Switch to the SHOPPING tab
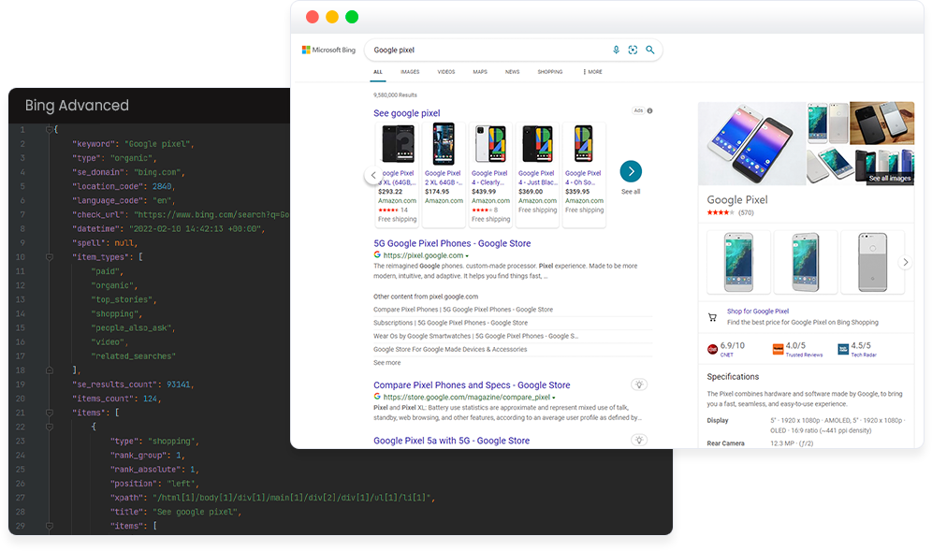 550,72
